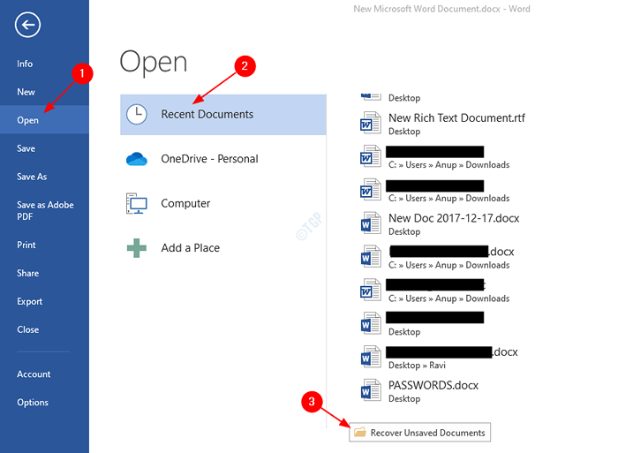618x453 pixels.
Task: Click the Word icon beside Desktop » Ravi
Action: 371,358
